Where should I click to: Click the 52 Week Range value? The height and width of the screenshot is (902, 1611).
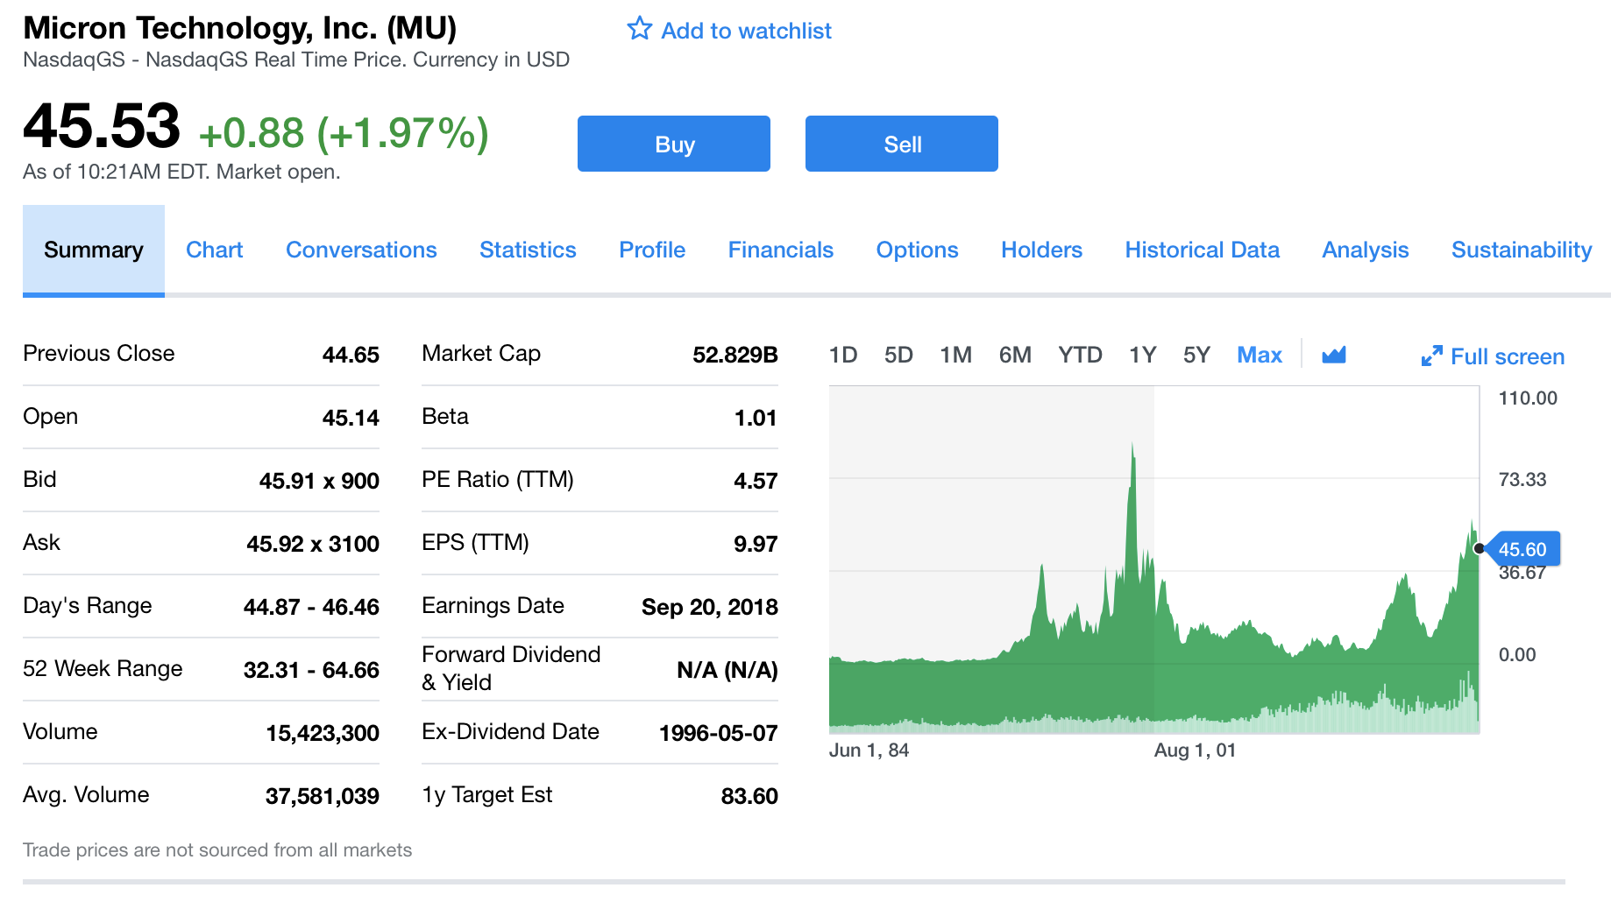(x=311, y=670)
